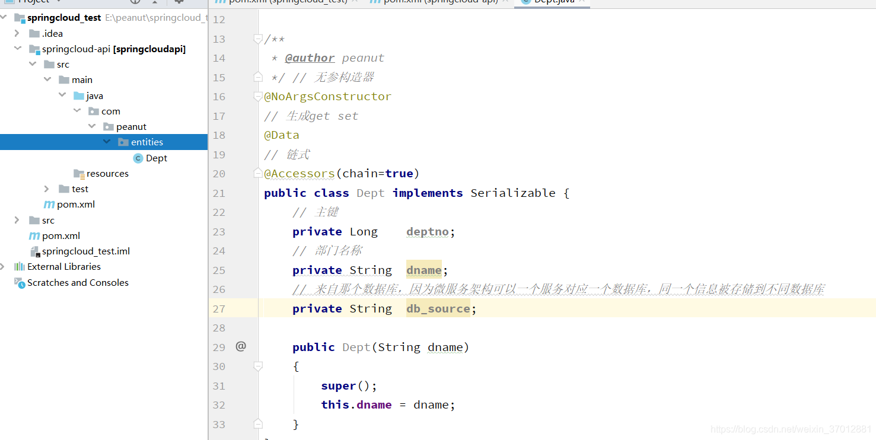
Task: Collapse the com package node
Action: click(x=77, y=111)
